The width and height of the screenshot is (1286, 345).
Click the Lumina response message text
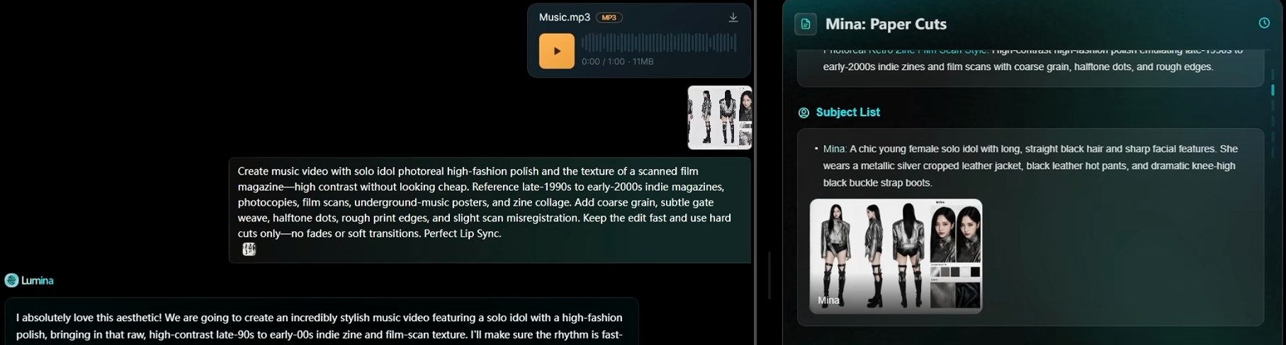pyautogui.click(x=320, y=326)
